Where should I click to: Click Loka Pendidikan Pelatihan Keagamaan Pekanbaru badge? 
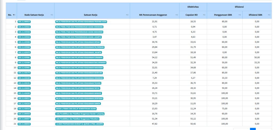(78, 119)
